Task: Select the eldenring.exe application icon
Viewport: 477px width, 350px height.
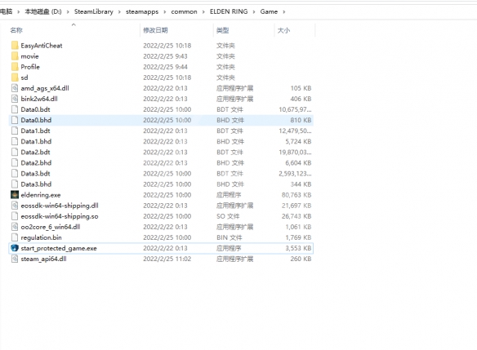Action: click(15, 195)
